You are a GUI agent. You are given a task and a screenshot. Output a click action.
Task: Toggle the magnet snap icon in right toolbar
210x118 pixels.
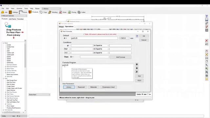tap(207, 51)
